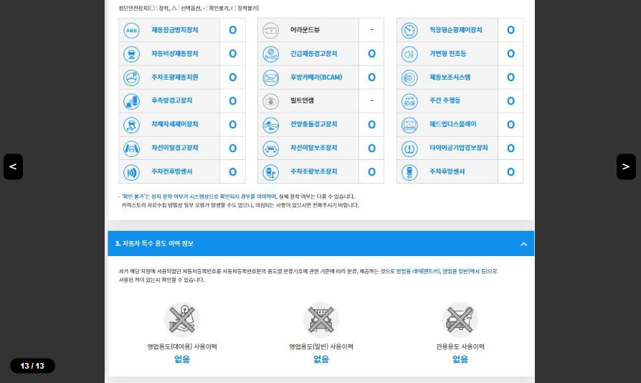This screenshot has width=641, height=383.
Task: Click the 타이어공기압경보장치 label
Action: [x=459, y=148]
